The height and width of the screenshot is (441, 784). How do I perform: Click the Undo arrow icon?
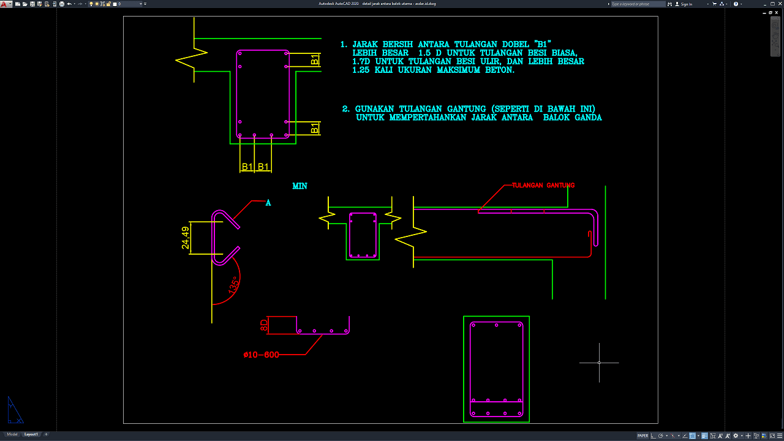69,4
